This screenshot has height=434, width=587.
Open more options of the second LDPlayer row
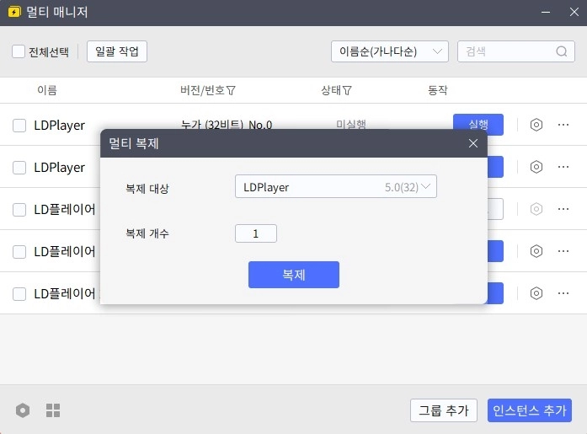pyautogui.click(x=563, y=167)
